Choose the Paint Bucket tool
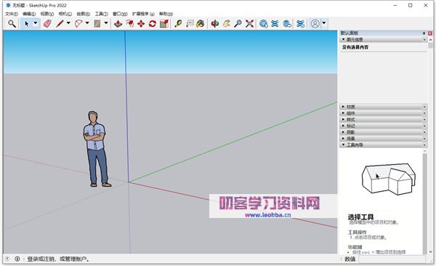436x266 pixels. [x=201, y=24]
